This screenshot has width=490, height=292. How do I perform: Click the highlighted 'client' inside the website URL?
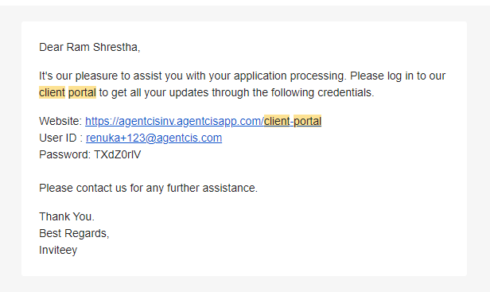[277, 121]
